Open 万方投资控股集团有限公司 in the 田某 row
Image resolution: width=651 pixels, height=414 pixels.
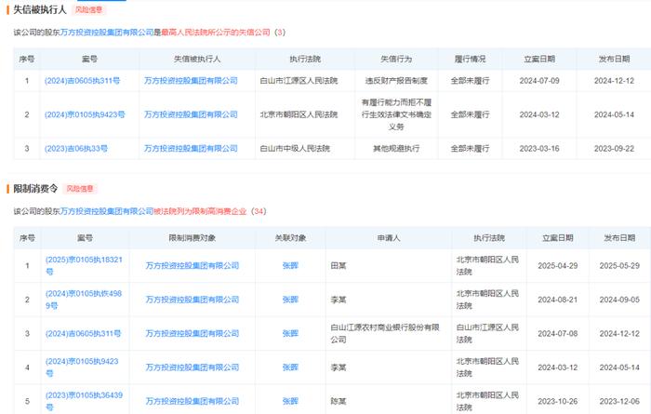tap(193, 265)
